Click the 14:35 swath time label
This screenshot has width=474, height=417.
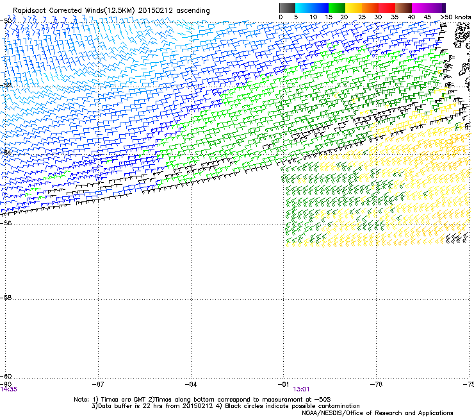tap(9, 389)
